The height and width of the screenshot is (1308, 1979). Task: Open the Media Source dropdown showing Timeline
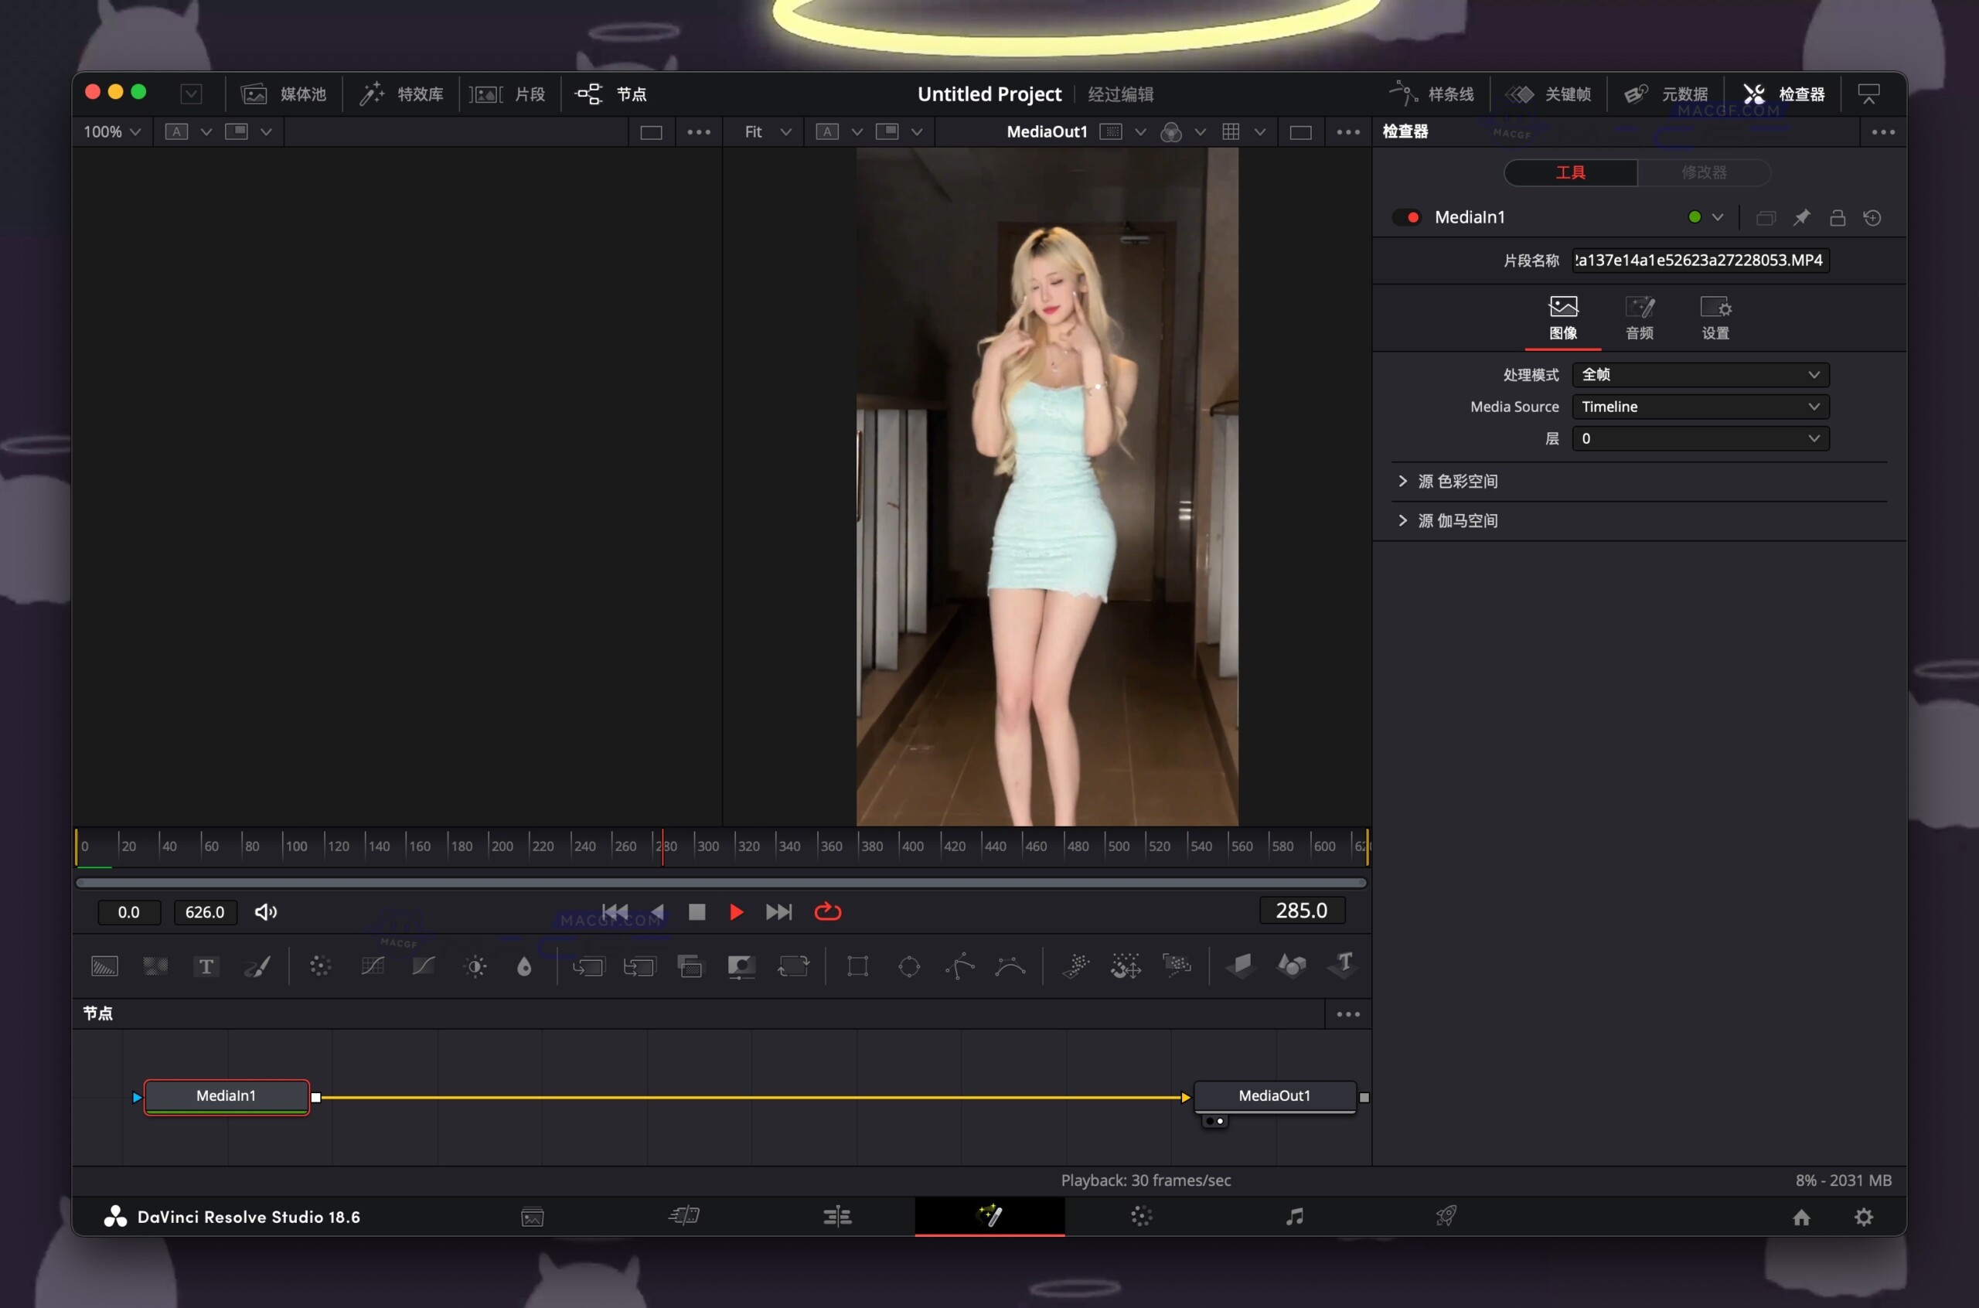(x=1700, y=407)
